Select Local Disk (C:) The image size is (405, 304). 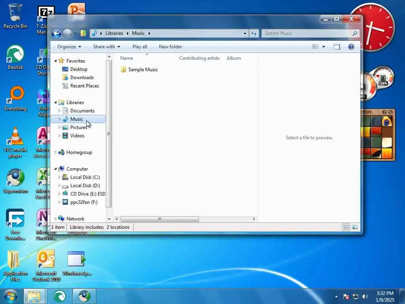(x=85, y=177)
